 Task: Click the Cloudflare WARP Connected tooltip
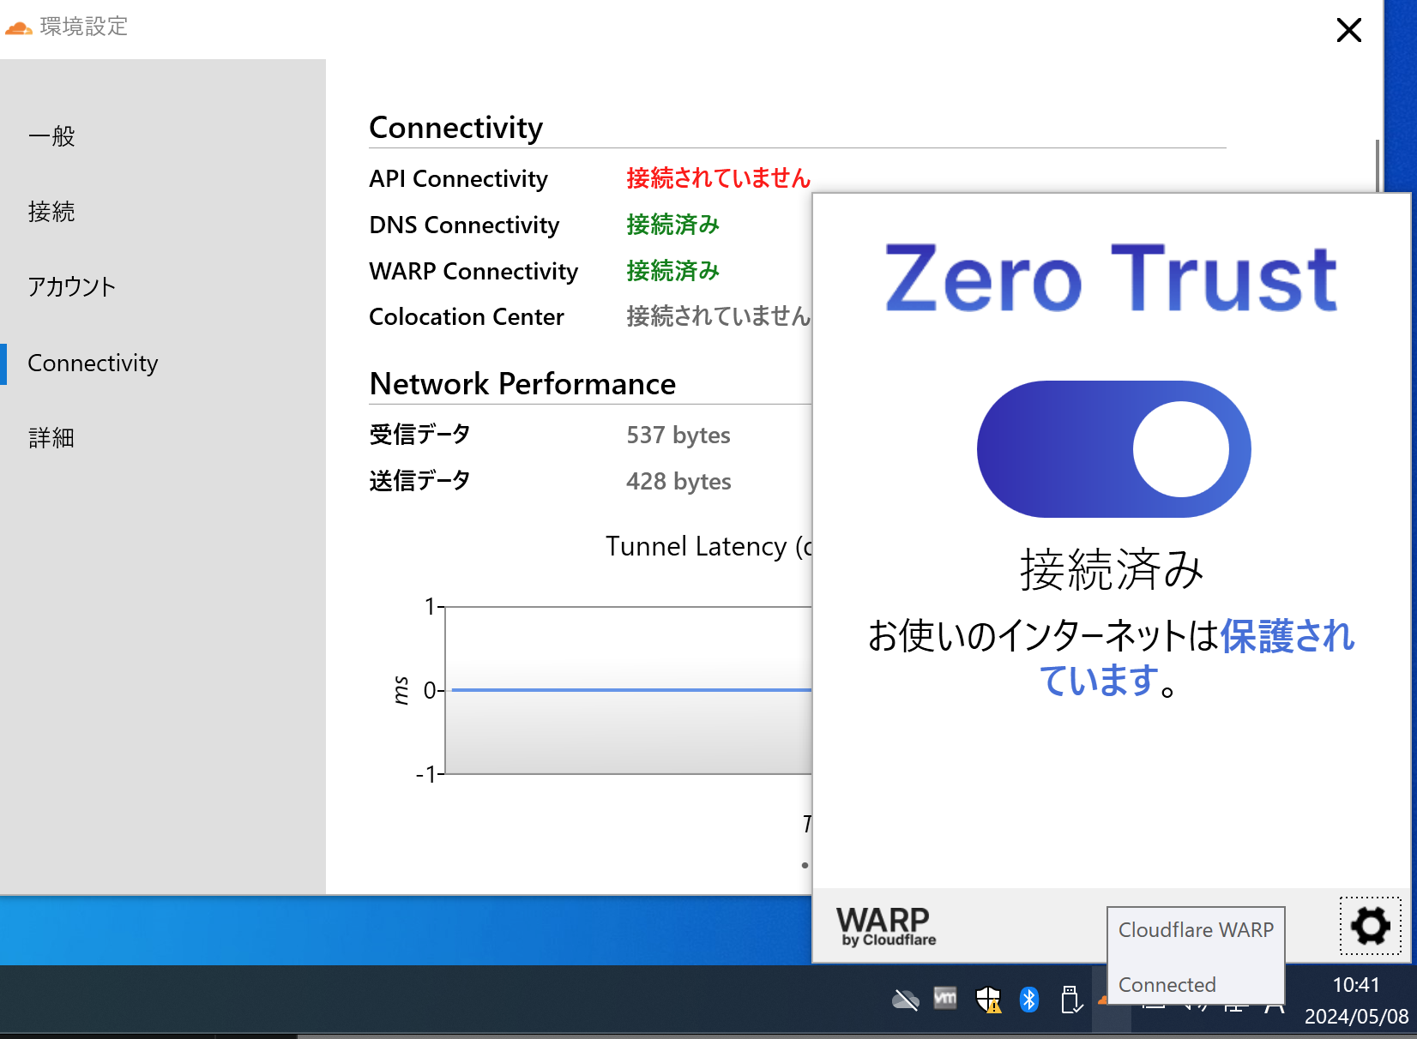(x=1196, y=956)
